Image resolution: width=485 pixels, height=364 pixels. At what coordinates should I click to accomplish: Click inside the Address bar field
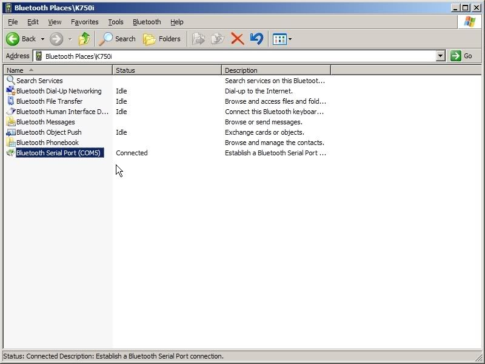pos(235,56)
